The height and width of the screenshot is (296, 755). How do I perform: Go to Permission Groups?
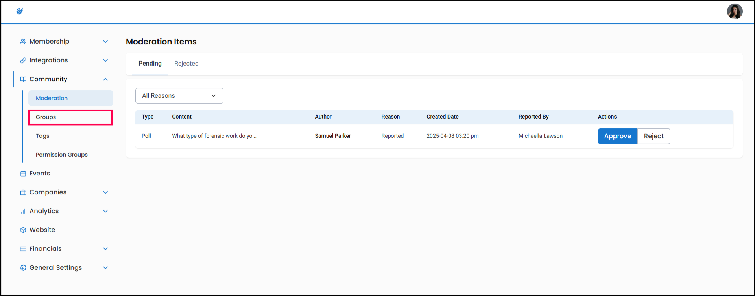62,155
